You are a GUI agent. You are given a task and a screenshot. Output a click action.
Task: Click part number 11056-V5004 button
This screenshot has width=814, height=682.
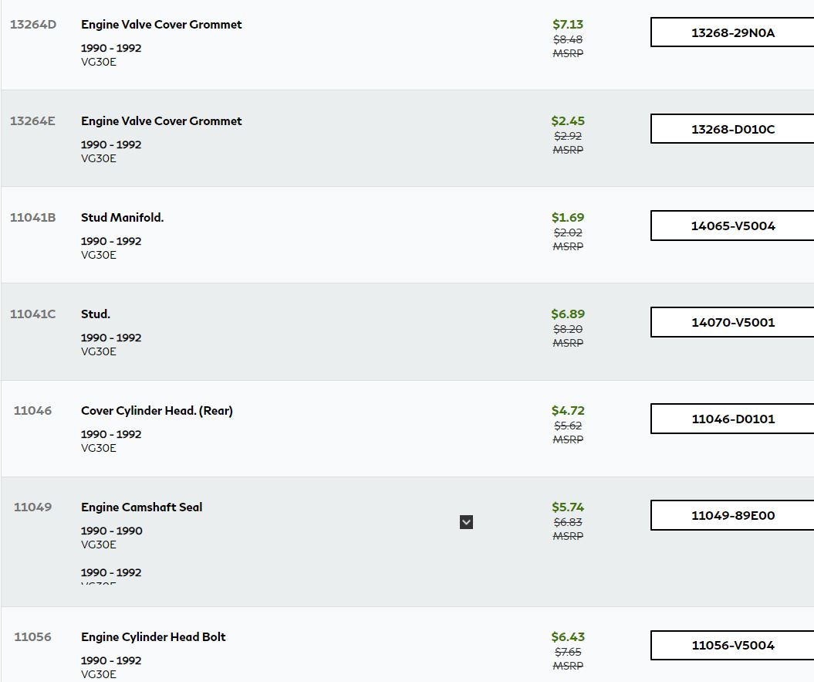point(732,645)
